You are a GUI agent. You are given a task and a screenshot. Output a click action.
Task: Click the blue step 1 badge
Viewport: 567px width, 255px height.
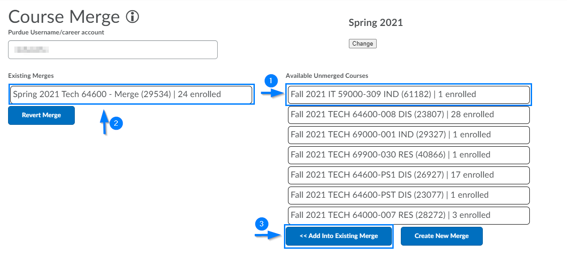click(x=270, y=81)
